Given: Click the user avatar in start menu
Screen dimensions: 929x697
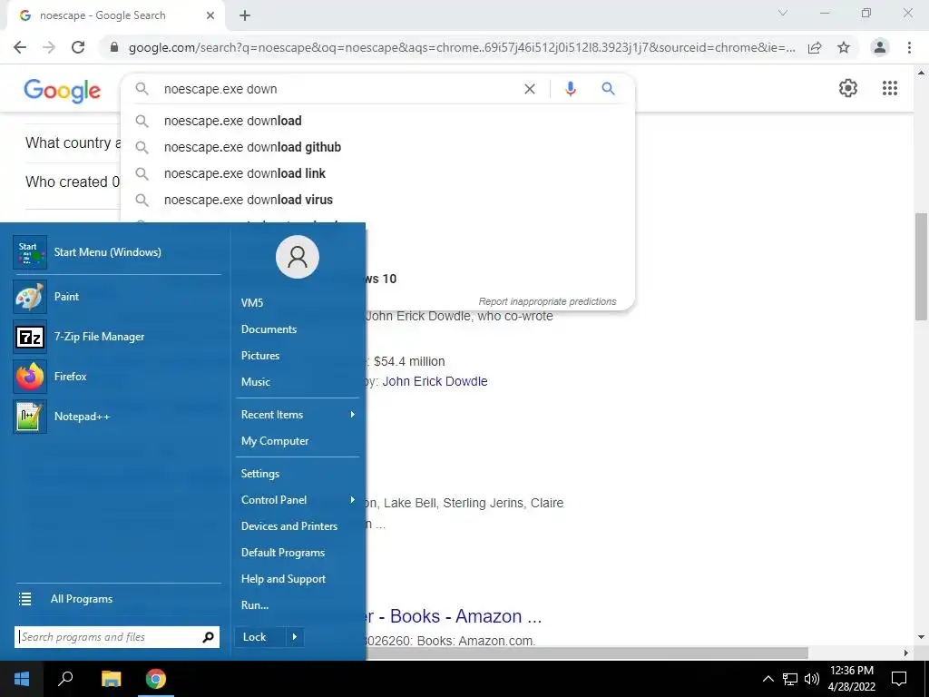Looking at the screenshot, I should click(298, 257).
